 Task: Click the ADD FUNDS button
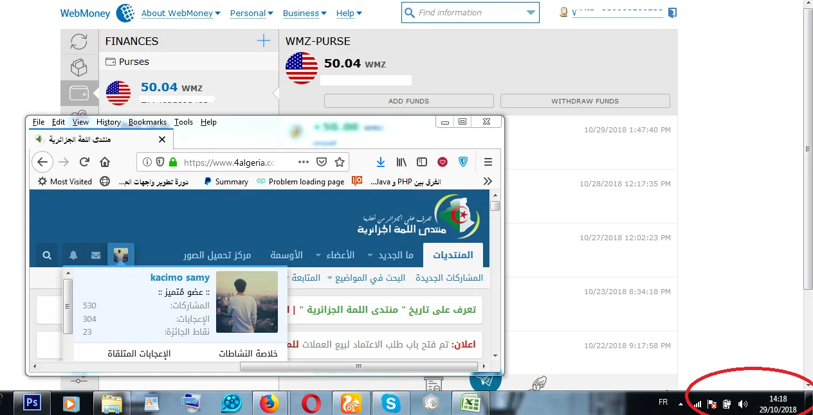point(408,101)
